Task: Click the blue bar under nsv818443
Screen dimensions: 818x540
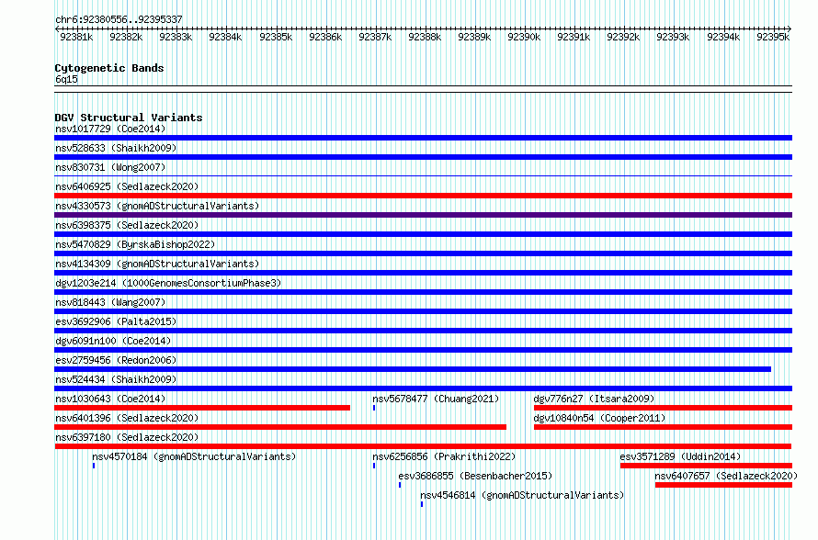Action: pyautogui.click(x=423, y=311)
